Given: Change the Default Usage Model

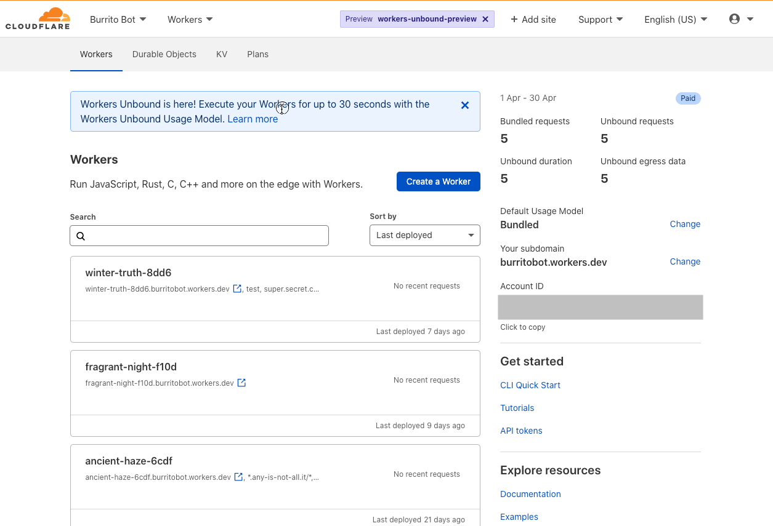Looking at the screenshot, I should (685, 224).
